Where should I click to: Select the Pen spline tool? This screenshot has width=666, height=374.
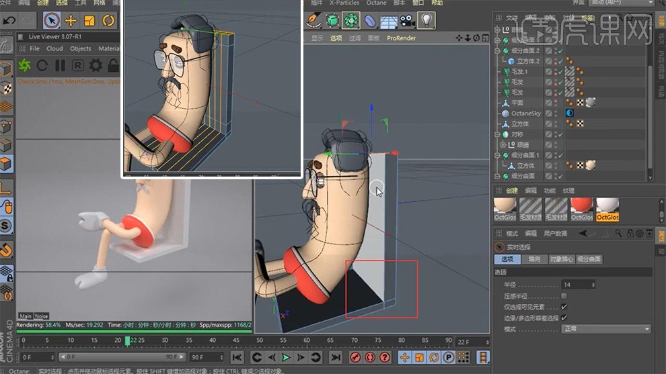pyautogui.click(x=313, y=20)
